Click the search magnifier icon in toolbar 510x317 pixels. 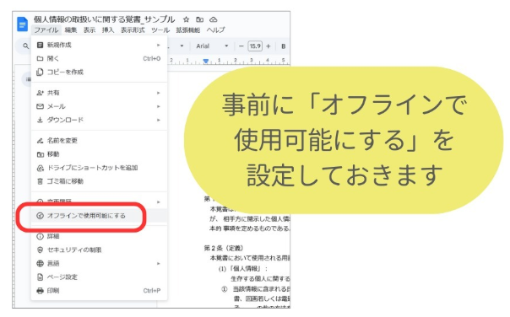point(25,46)
